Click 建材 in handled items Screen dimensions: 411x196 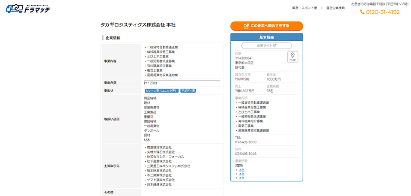tap(147, 103)
